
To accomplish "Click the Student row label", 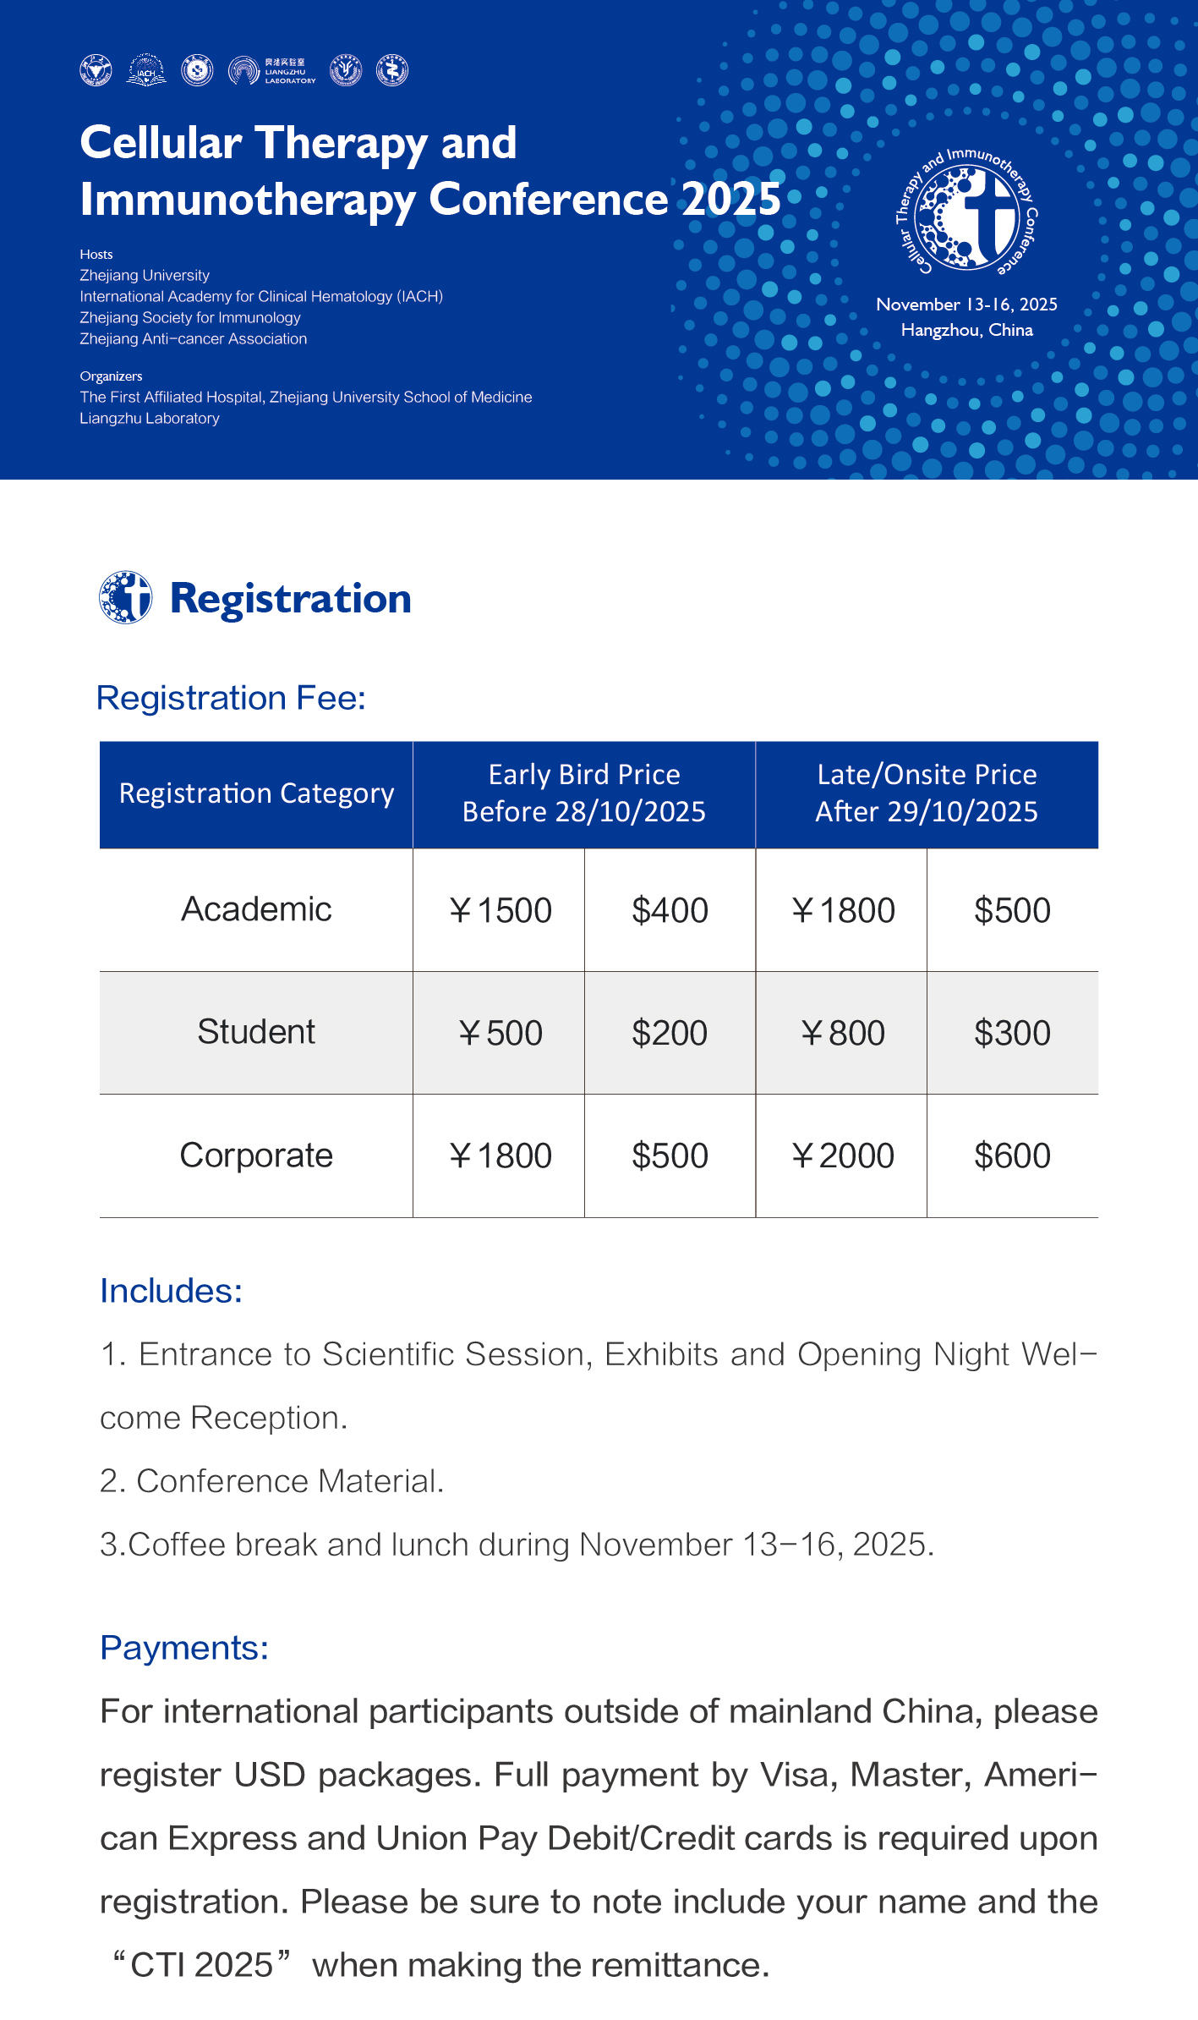I will click(x=256, y=1032).
